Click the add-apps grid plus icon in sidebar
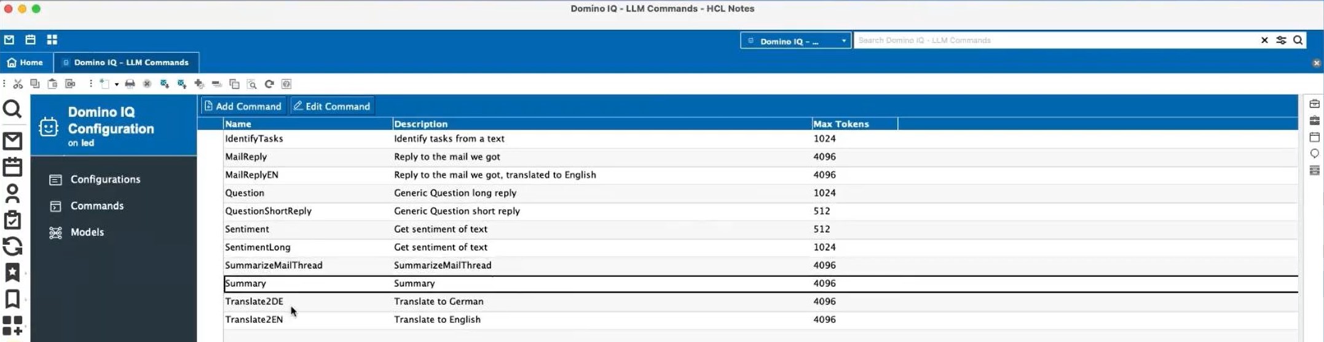The height and width of the screenshot is (342, 1324). tap(12, 326)
